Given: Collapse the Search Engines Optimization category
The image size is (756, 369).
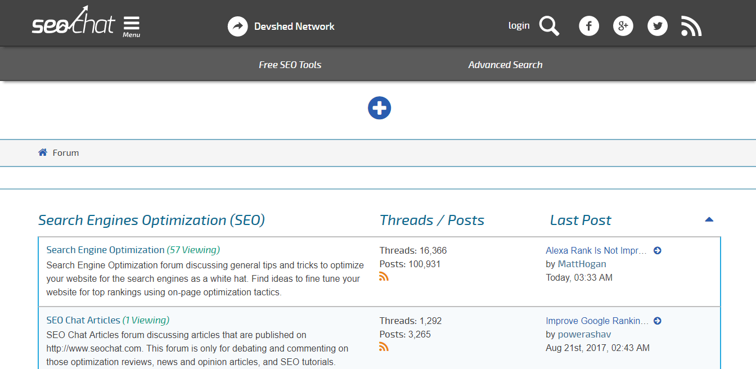Looking at the screenshot, I should (x=709, y=220).
